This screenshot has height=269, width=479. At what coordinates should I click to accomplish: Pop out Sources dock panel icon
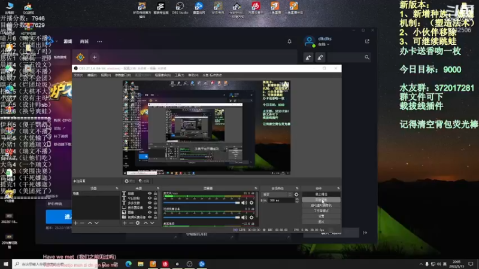(x=158, y=188)
